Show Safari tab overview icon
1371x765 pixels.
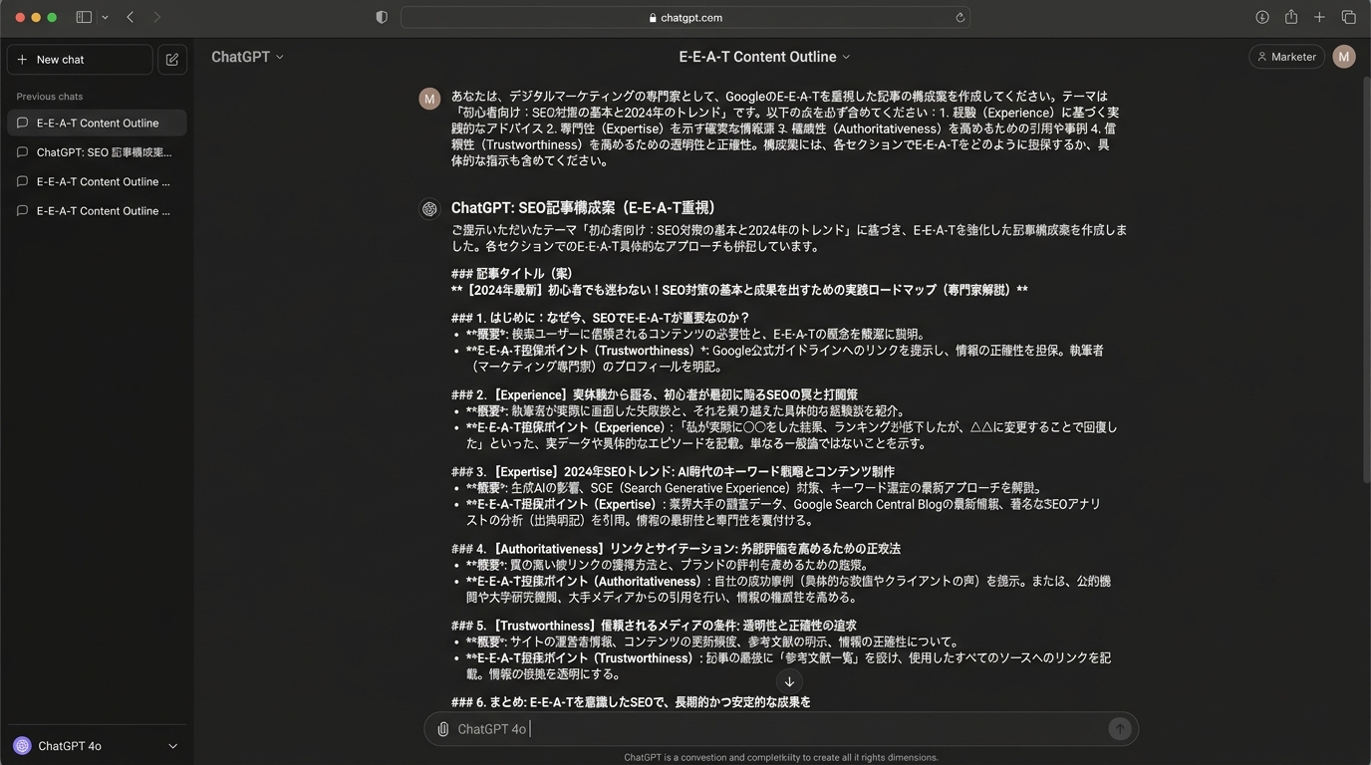coord(1348,17)
